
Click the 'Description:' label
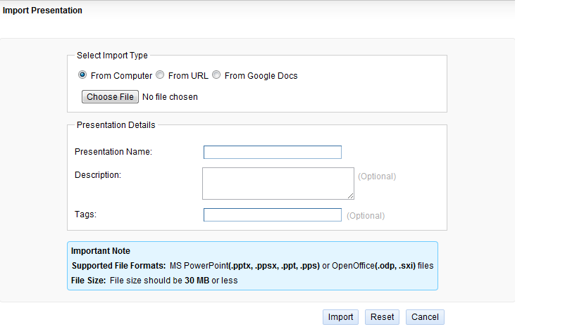[98, 175]
